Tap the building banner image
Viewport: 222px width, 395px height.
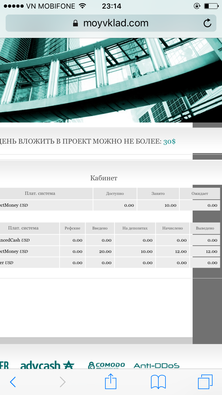tap(111, 80)
